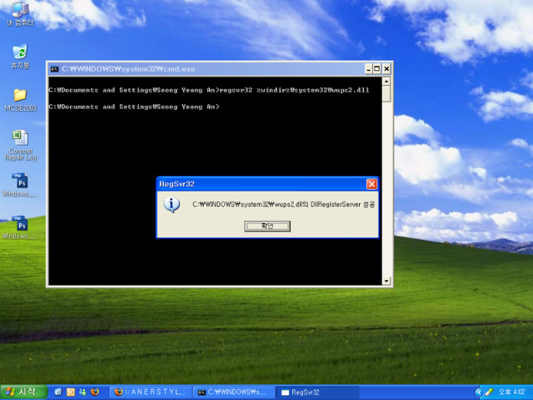Select the Comnet Repair Log Excel file
The height and width of the screenshot is (400, 533).
tap(20, 145)
